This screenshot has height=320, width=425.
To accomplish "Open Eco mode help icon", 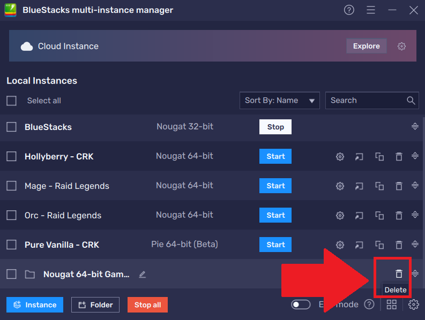I will [369, 304].
